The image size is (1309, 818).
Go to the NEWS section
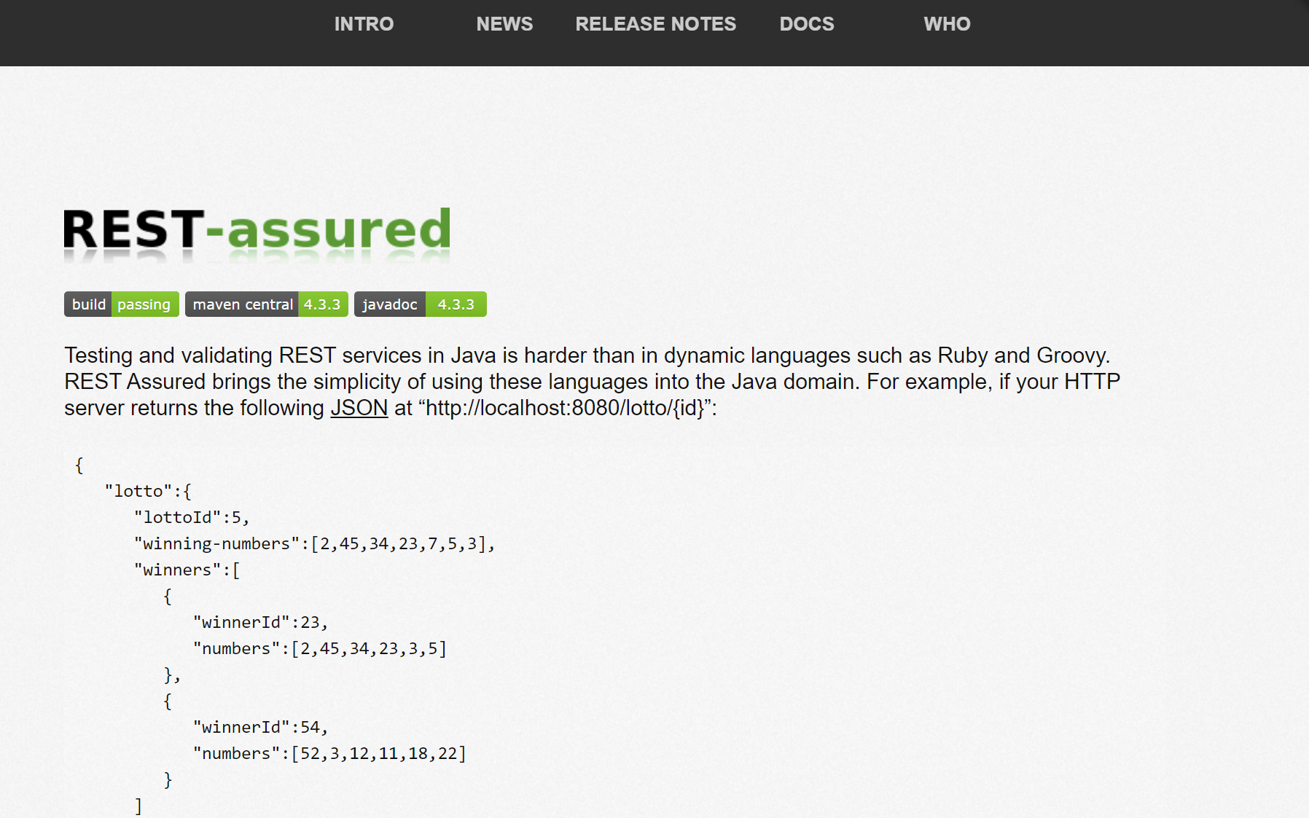(504, 24)
